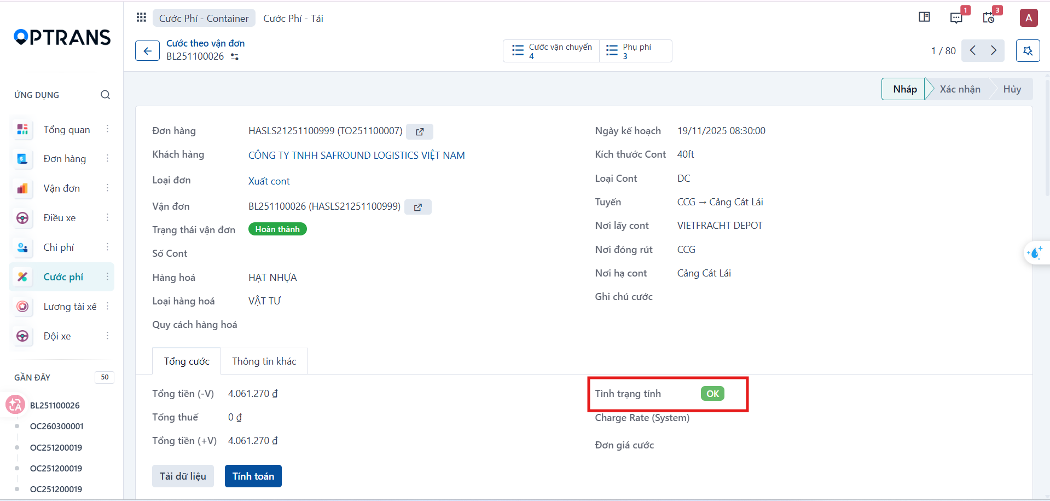Expand options dots next to Vận đơn

107,188
